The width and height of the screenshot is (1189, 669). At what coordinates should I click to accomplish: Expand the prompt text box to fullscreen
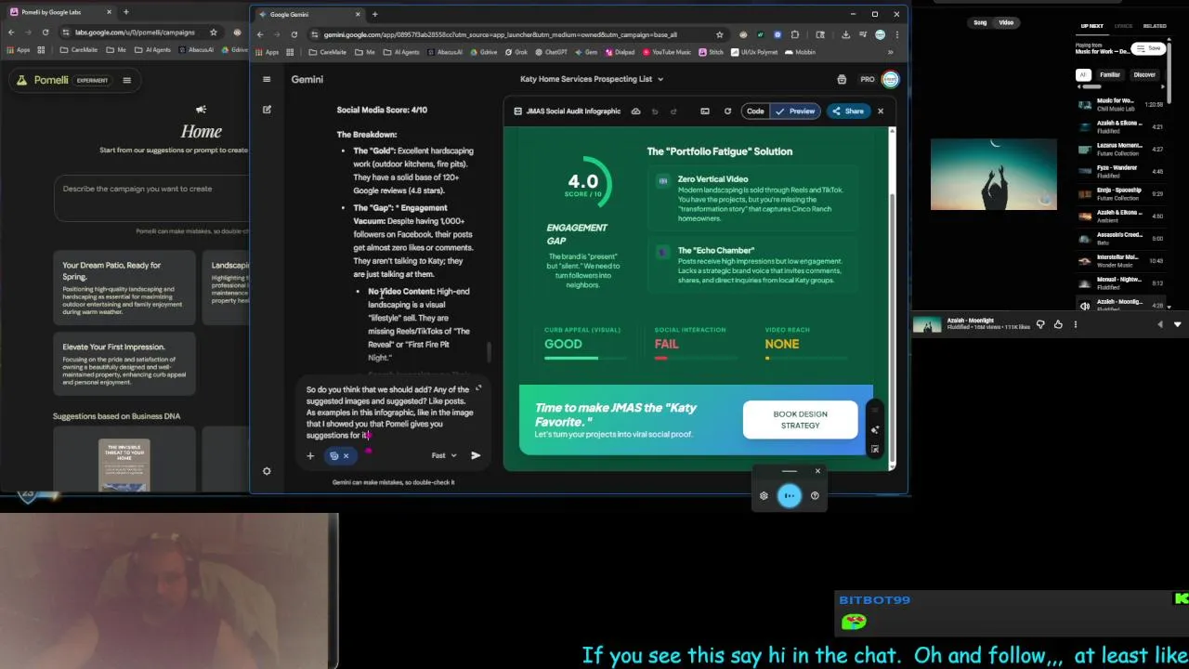[x=478, y=388]
